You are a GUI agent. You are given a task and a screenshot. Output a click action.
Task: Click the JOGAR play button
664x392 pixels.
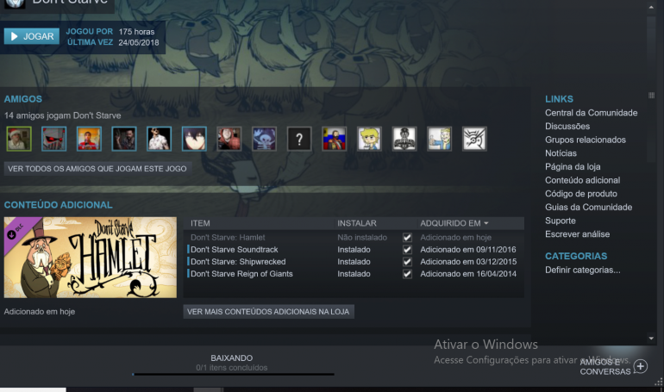pos(32,36)
